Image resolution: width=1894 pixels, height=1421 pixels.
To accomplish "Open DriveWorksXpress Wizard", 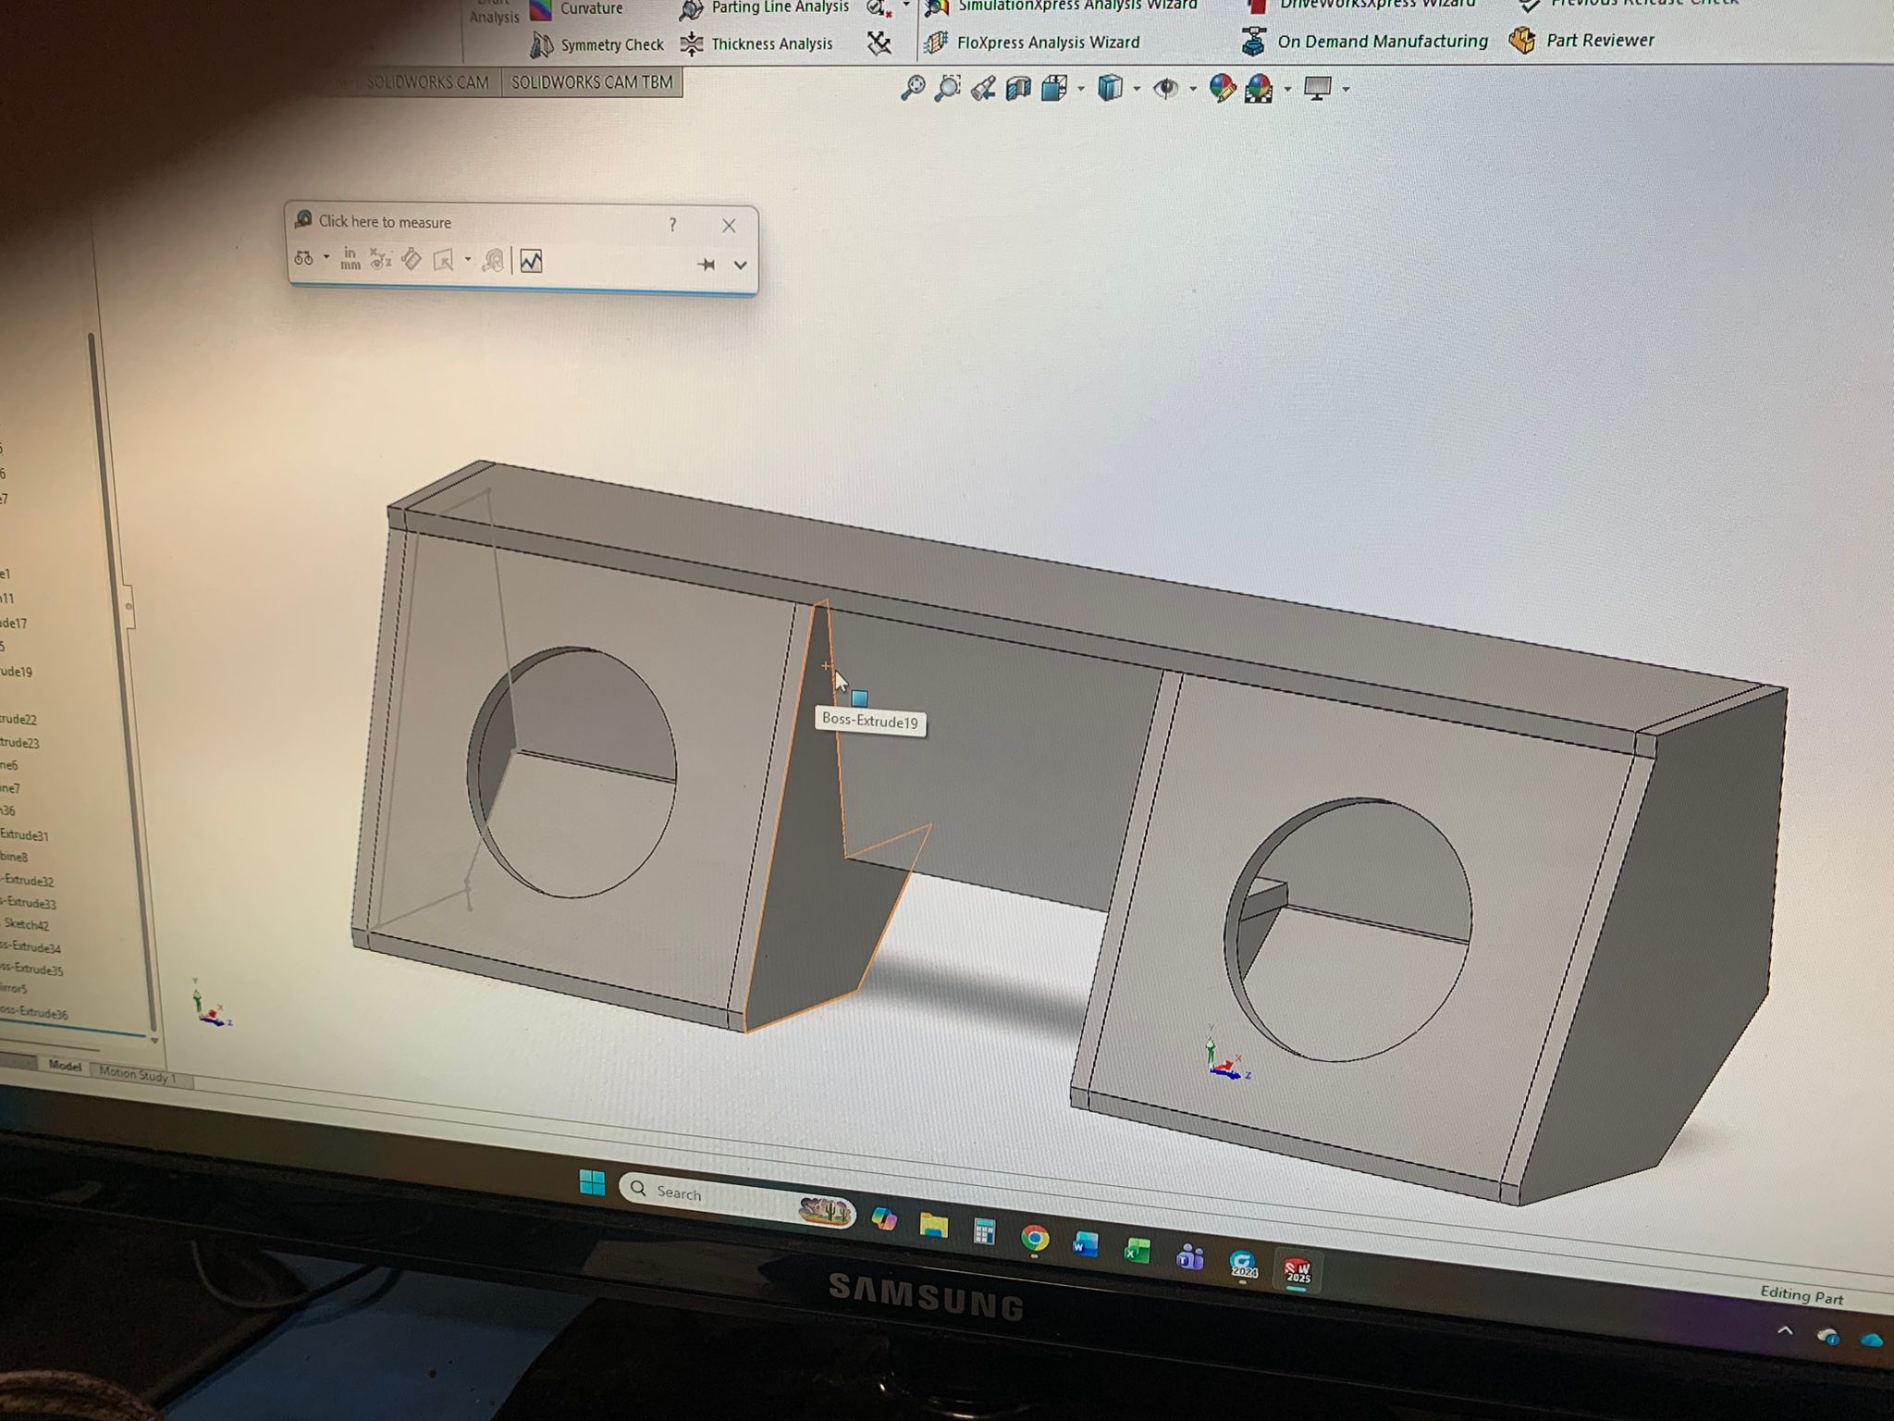I will click(x=1364, y=5).
